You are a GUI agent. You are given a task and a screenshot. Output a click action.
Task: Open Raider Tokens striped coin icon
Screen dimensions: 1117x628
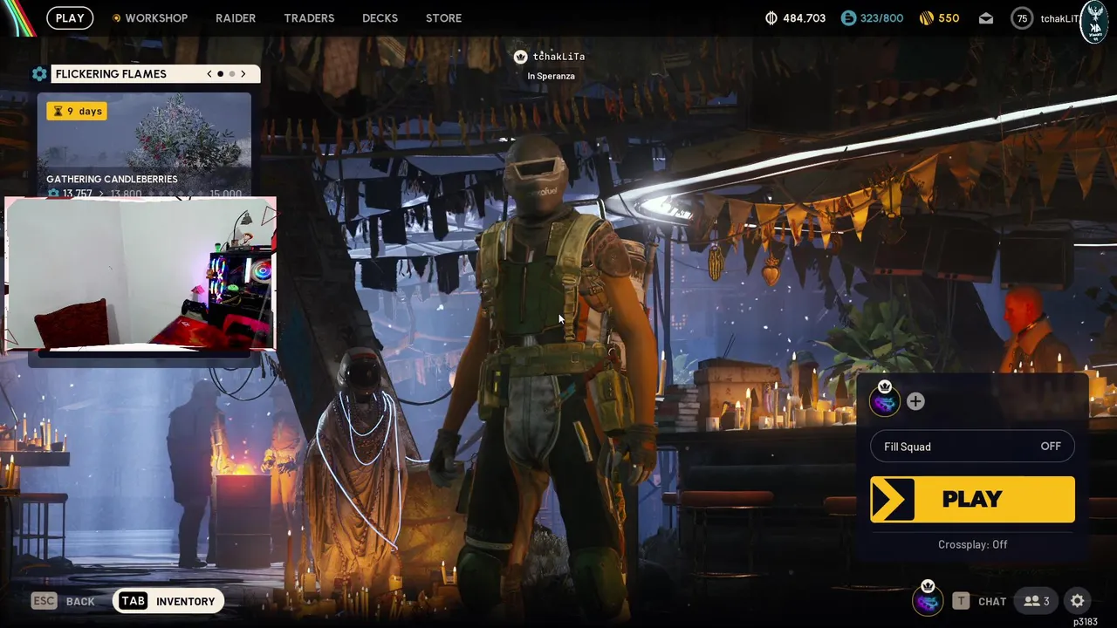coord(926,18)
